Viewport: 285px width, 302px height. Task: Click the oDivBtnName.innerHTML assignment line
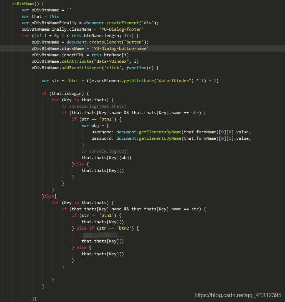pos(80,55)
